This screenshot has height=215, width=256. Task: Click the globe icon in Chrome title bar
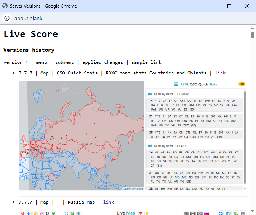click(x=5, y=6)
